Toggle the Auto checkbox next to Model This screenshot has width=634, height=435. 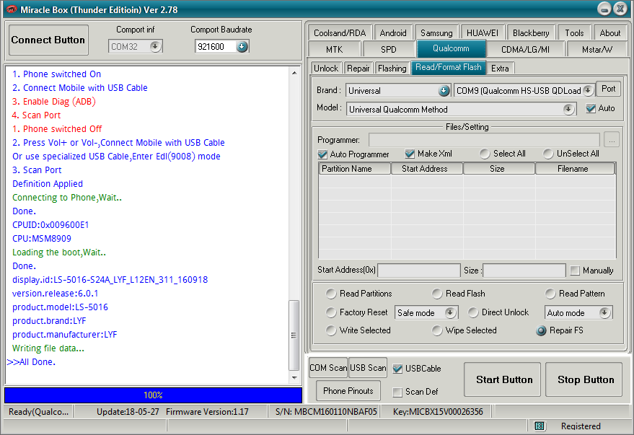[591, 108]
